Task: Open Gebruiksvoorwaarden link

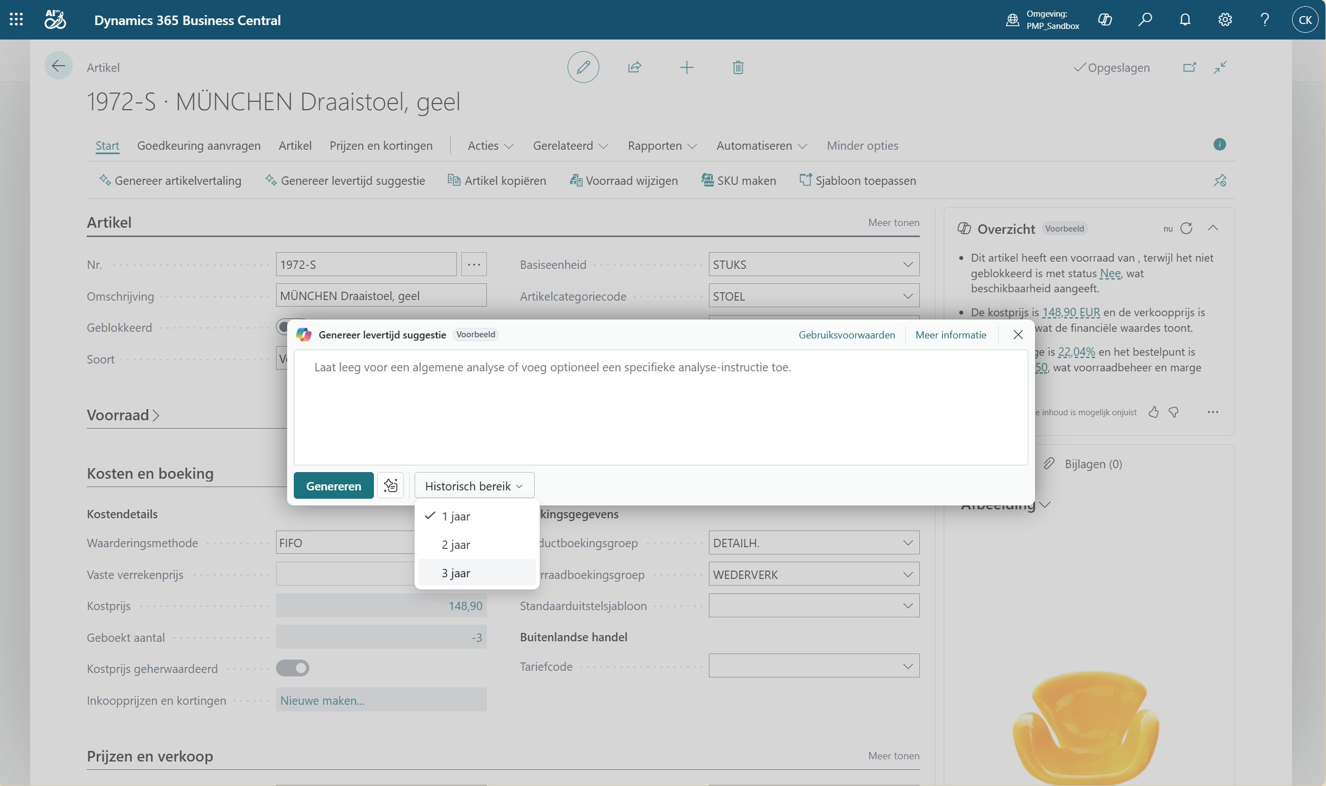Action: [846, 335]
